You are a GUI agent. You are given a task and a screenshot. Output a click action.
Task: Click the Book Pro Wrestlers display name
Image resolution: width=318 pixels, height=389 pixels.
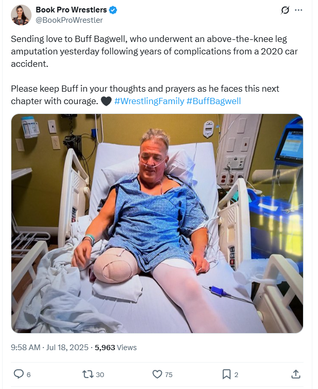pyautogui.click(x=71, y=10)
